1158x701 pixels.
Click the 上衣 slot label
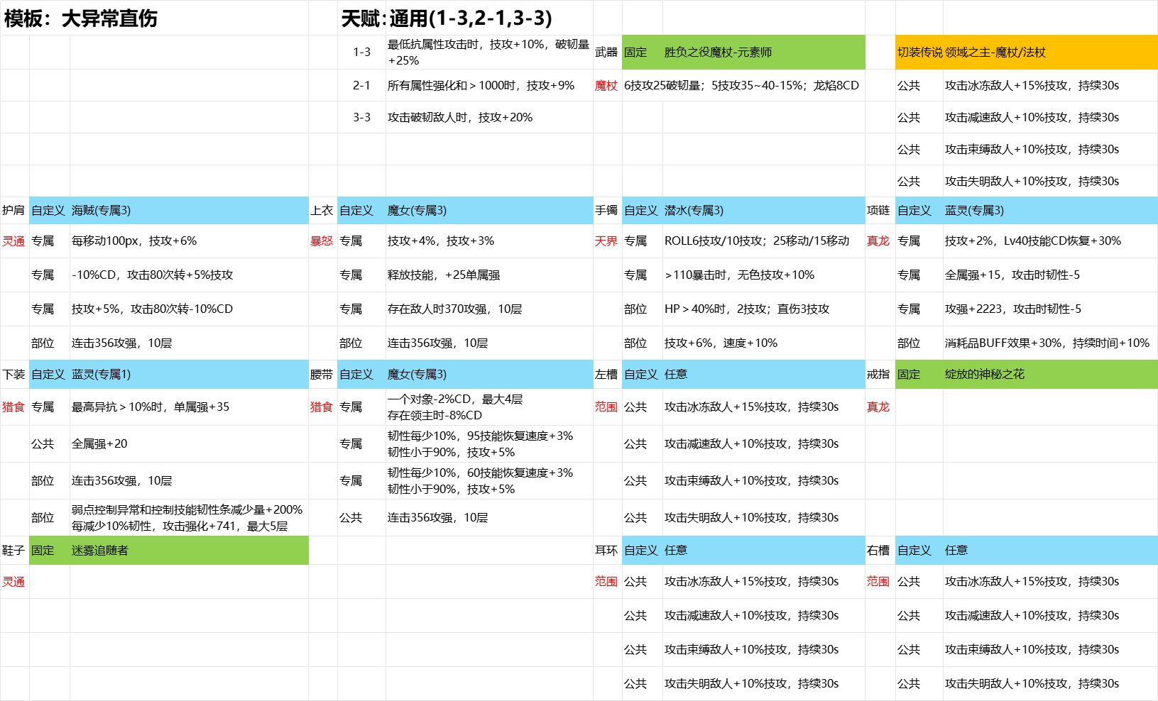click(x=323, y=211)
